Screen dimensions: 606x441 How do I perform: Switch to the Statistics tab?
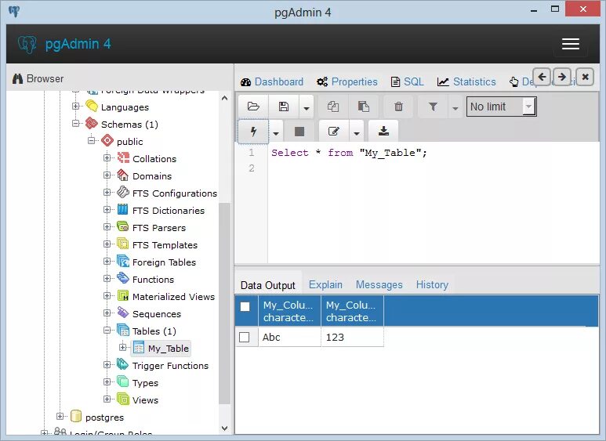click(466, 82)
